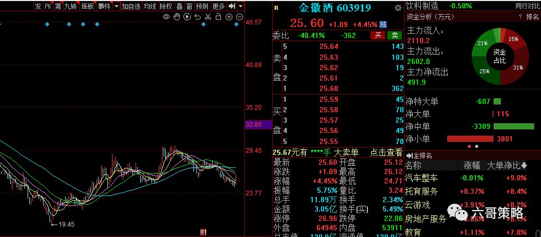541x237 pixels.
Task: Click the green 卖 sell button
Action: point(395,35)
